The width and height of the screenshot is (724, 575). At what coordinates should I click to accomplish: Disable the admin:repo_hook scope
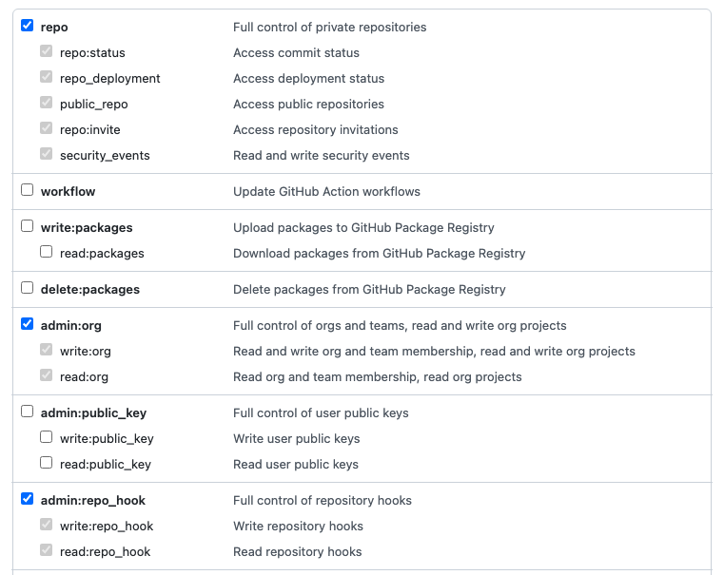click(28, 499)
